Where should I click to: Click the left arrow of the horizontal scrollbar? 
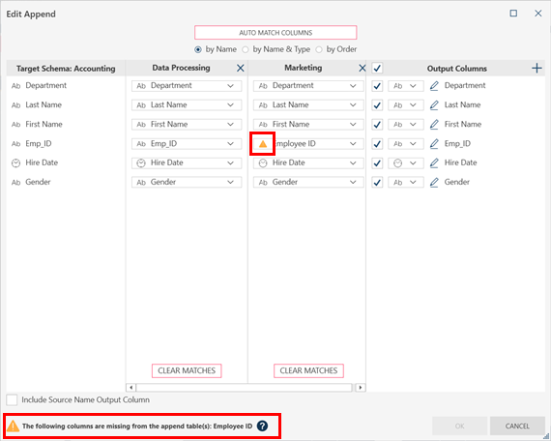click(x=131, y=388)
